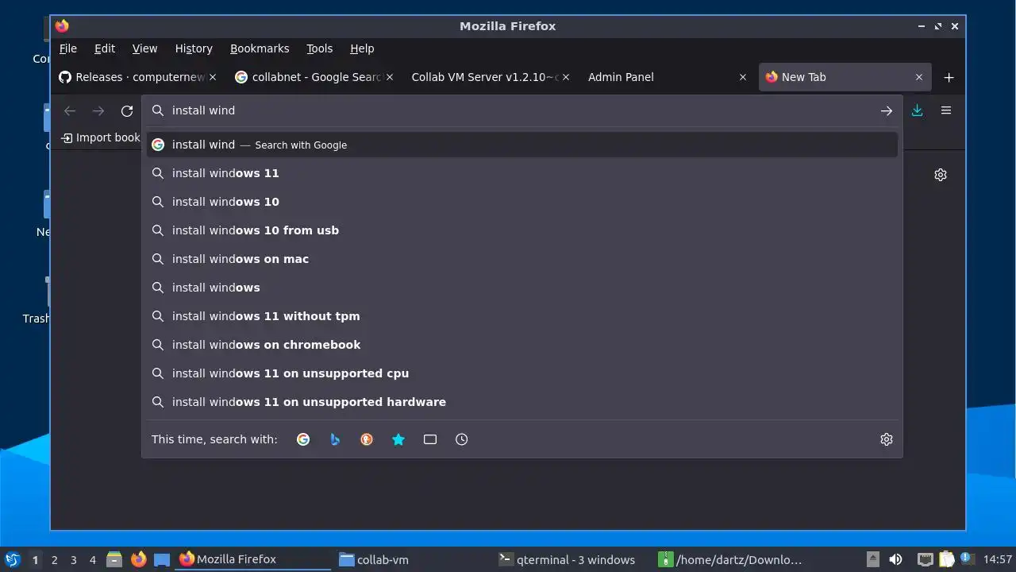
Task: Open the LXQt start menu icon
Action: [x=12, y=559]
